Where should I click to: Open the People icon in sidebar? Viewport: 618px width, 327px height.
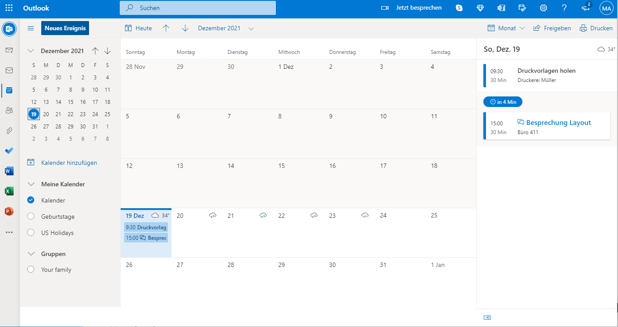(9, 110)
